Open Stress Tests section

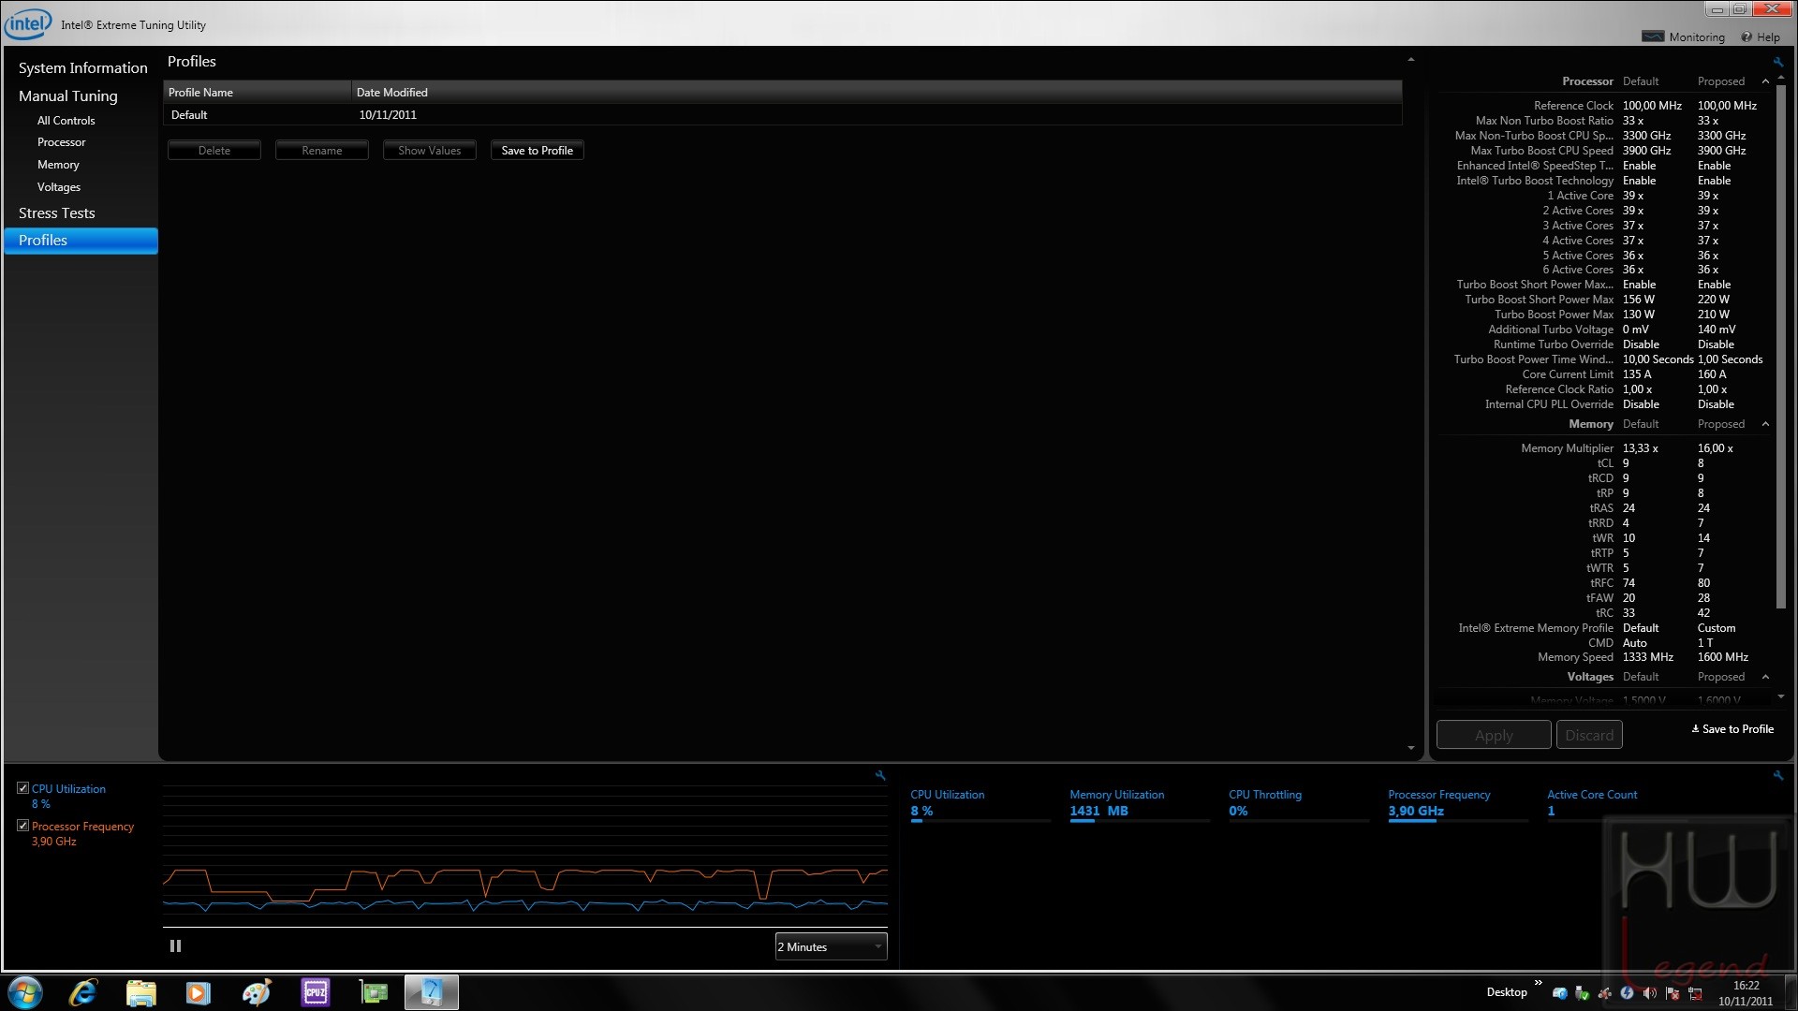click(57, 212)
